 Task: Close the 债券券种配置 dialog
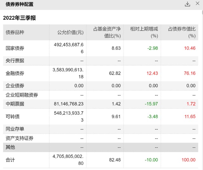pyautogui.click(x=197, y=3)
